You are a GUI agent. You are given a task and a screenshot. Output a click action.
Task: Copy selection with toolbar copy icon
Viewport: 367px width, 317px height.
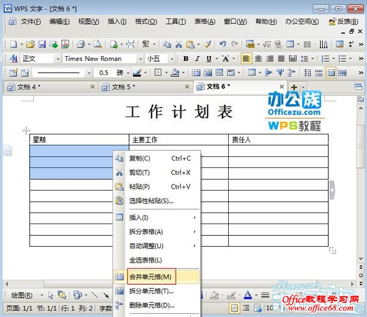[x=167, y=44]
